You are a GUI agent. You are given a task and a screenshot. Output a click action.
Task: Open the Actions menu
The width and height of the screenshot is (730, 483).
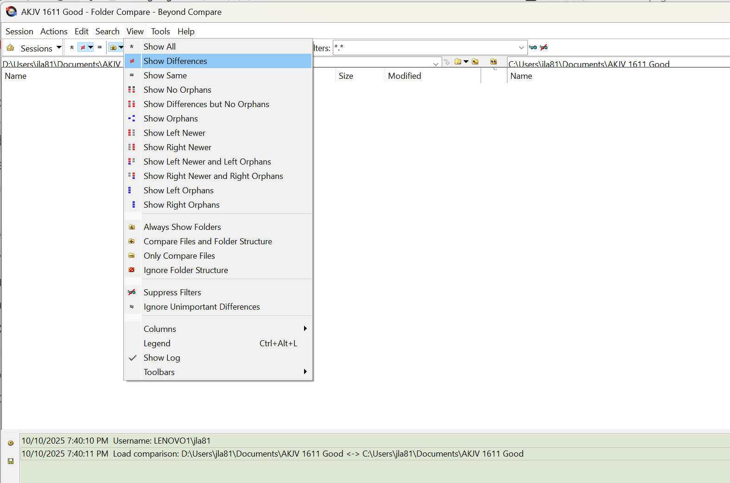click(x=54, y=32)
